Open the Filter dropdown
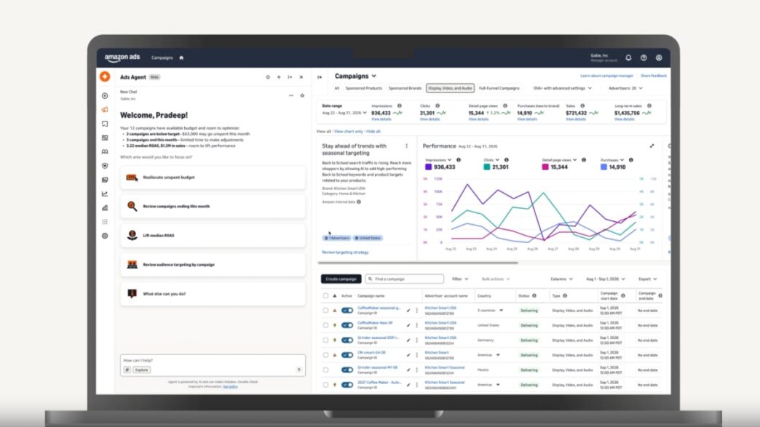Screen dimensions: 760x427 click(x=460, y=279)
